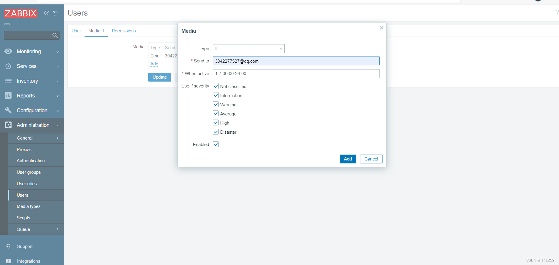Open the media Type dropdown

coord(248,49)
